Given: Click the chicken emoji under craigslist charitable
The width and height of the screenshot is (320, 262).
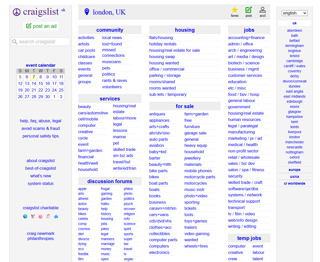Looking at the screenshot, I should pos(48,216).
